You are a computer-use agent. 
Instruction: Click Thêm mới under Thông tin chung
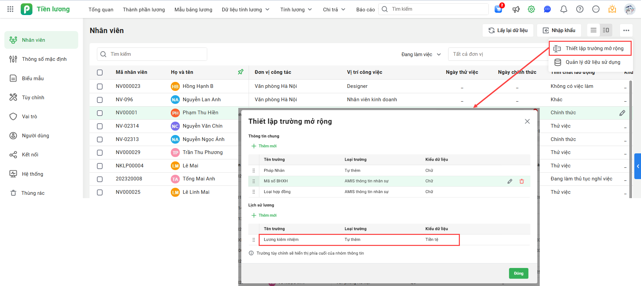[x=264, y=146]
